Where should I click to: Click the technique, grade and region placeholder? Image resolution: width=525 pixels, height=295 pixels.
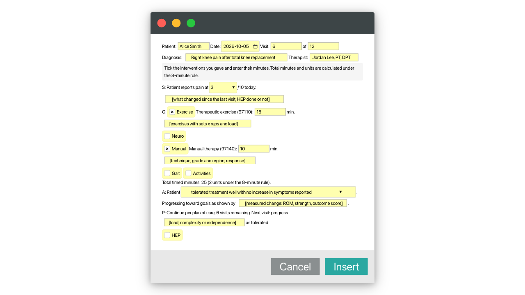pyautogui.click(x=210, y=161)
